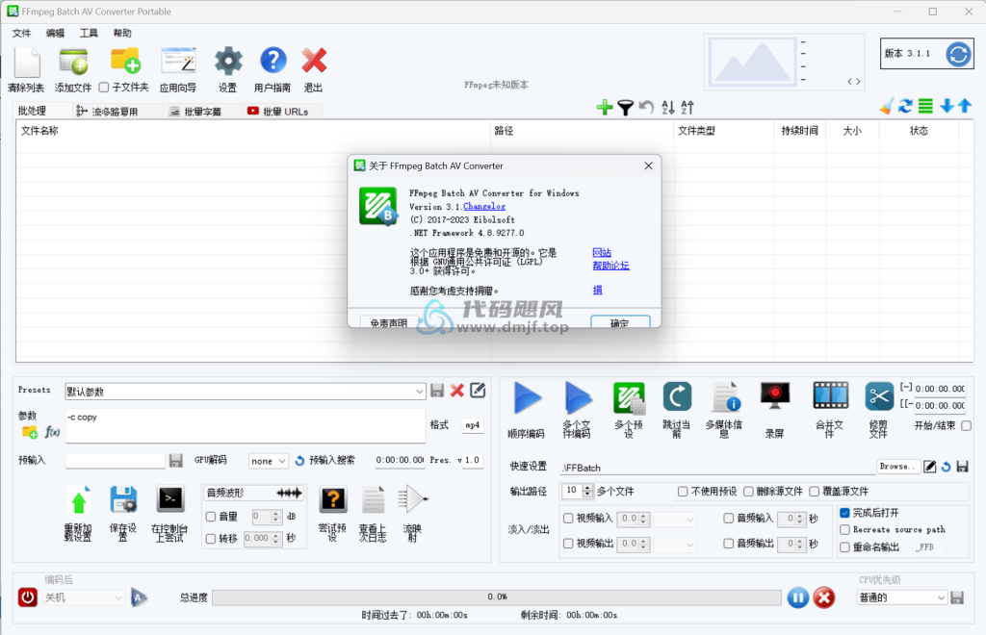Click the 添加文件 add files icon
Image resolution: width=986 pixels, height=635 pixels.
tap(73, 62)
